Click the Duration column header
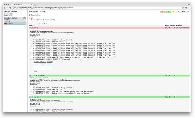The height and width of the screenshot is (118, 195). [x=173, y=26]
